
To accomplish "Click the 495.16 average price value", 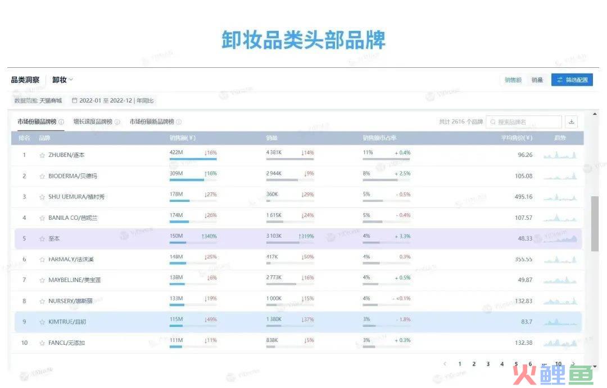I will (523, 197).
